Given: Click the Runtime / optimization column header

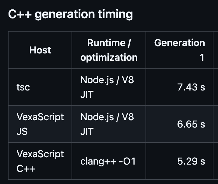Looking at the screenshot, I should point(109,50).
